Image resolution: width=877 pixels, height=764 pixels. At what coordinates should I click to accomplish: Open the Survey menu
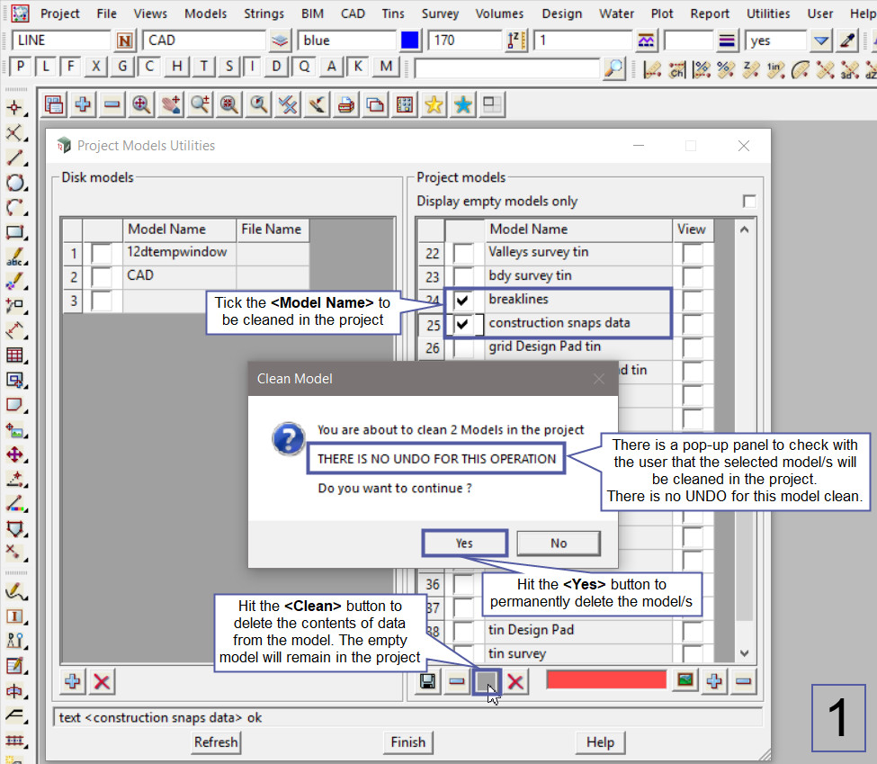(x=440, y=13)
